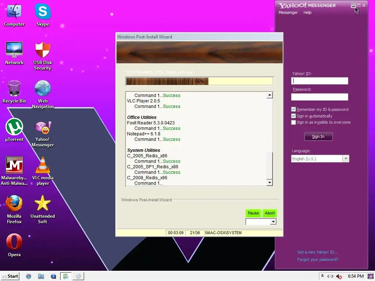Viewport: 375px width, 281px height.
Task: Click the network connection tray icon
Action: click(330, 276)
